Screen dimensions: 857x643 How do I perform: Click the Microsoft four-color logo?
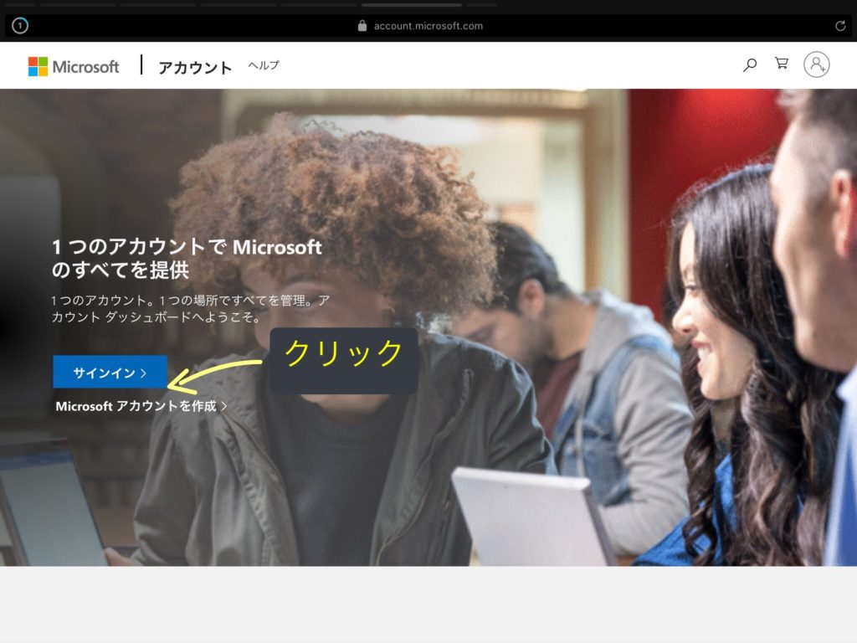point(38,66)
